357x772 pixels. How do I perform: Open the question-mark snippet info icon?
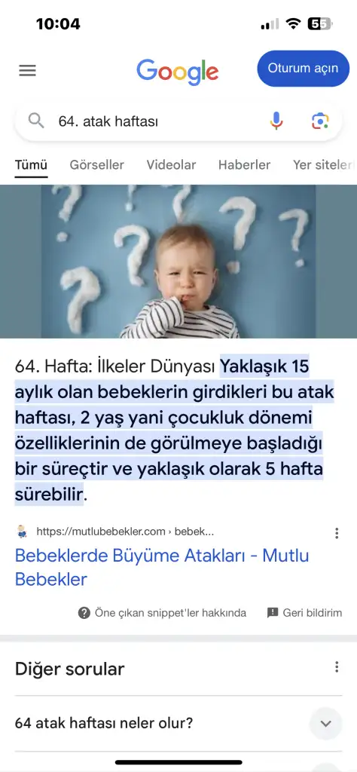click(x=84, y=613)
